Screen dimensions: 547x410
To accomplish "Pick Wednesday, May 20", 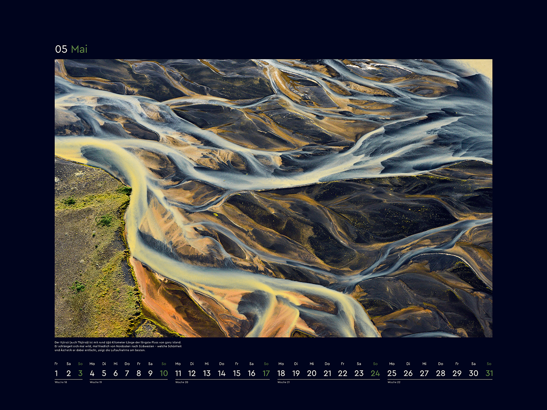I will [x=311, y=373].
